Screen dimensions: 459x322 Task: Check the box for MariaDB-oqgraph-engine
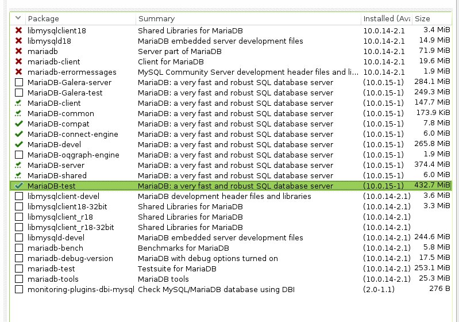pyautogui.click(x=19, y=155)
